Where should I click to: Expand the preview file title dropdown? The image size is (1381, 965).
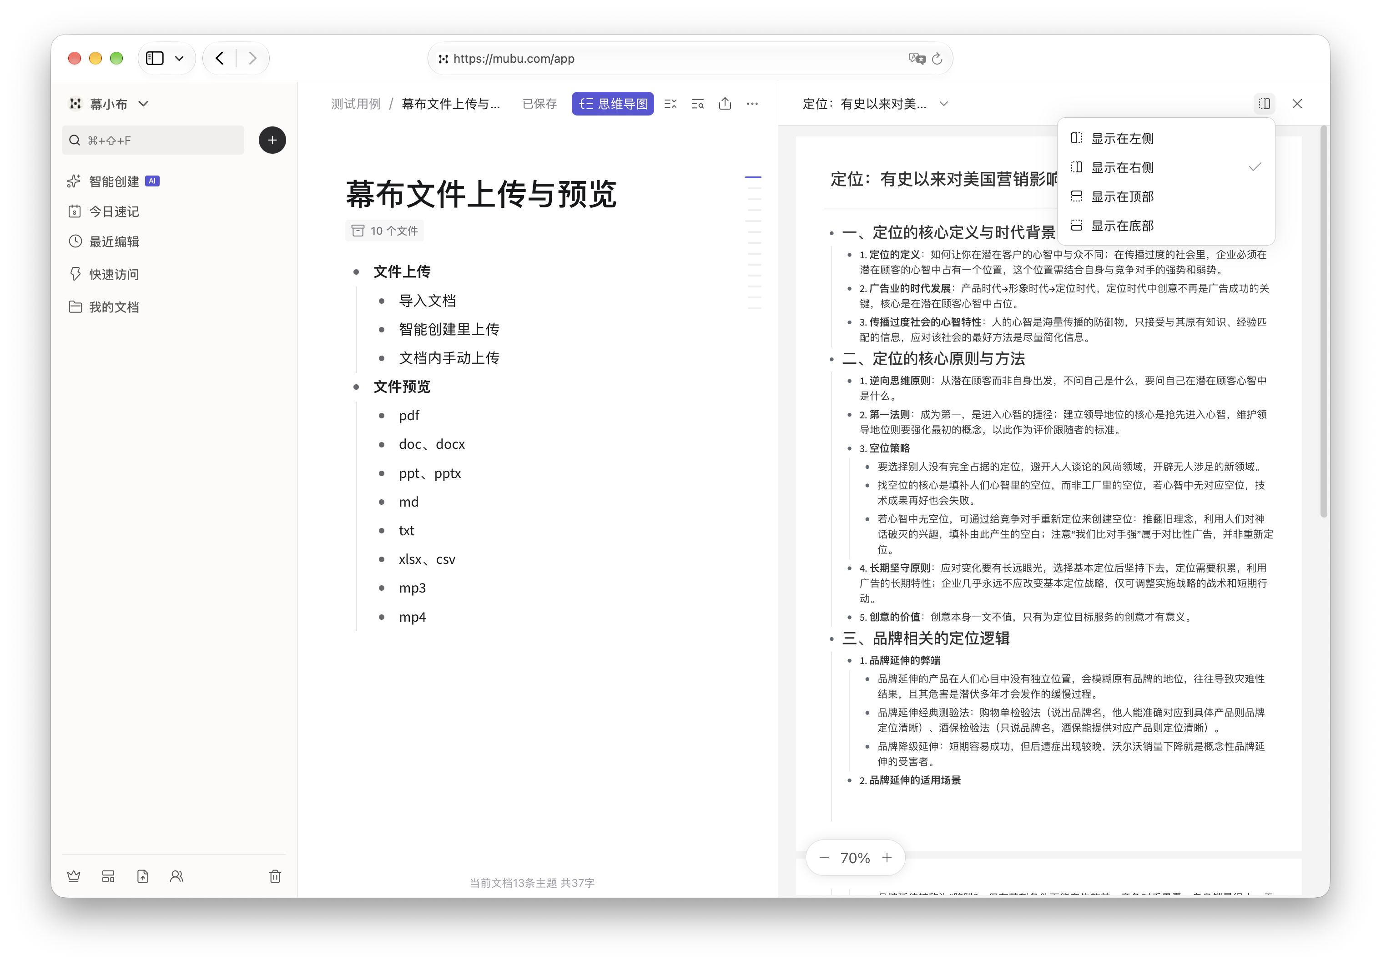(x=943, y=103)
